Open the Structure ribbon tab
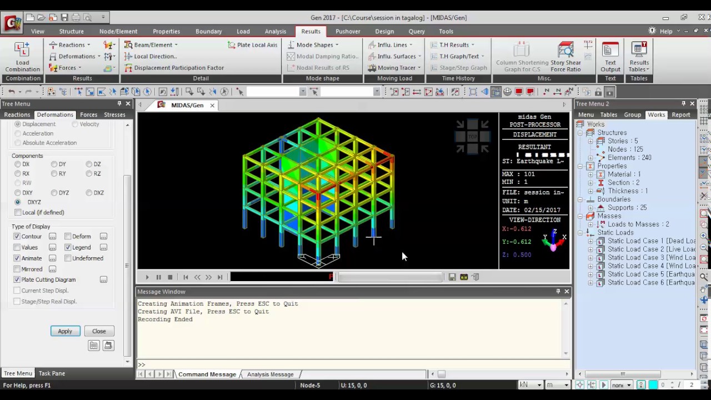The height and width of the screenshot is (400, 711). (71, 31)
